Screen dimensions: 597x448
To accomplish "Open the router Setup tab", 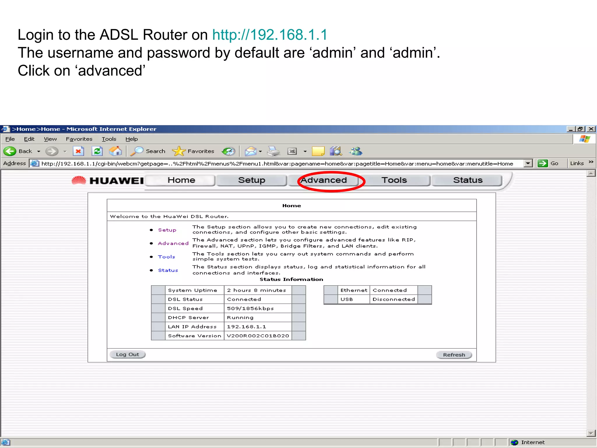I will click(x=252, y=180).
